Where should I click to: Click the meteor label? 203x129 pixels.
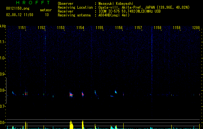(46, 10)
